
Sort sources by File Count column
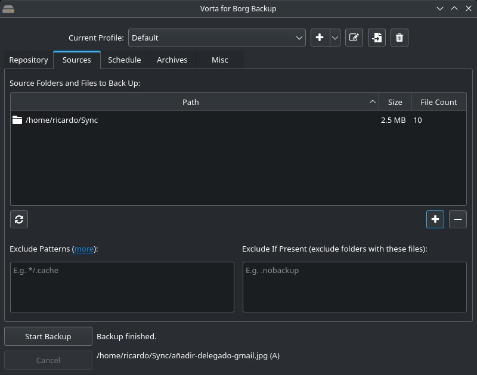point(439,102)
